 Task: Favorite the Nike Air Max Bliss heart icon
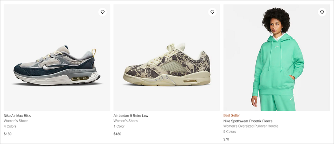(103, 12)
